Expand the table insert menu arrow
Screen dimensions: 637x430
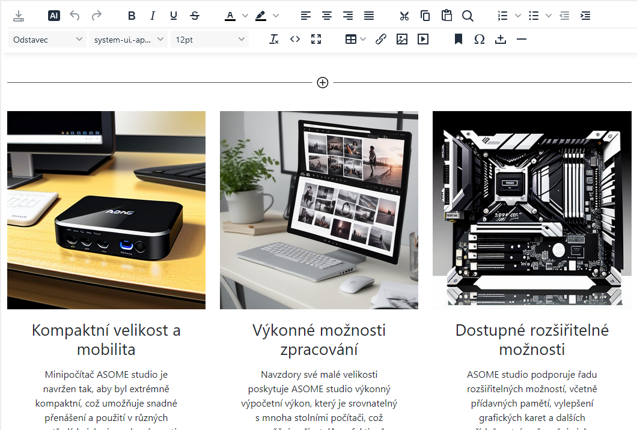363,40
